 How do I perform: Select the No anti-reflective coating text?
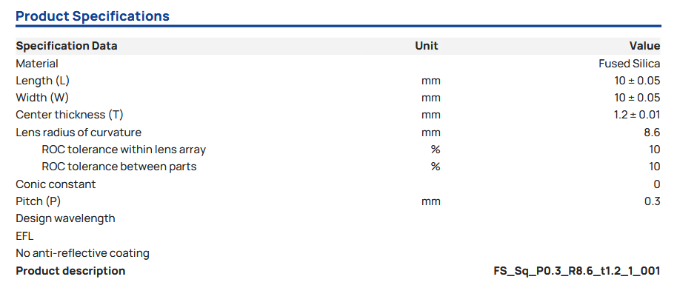pos(82,253)
